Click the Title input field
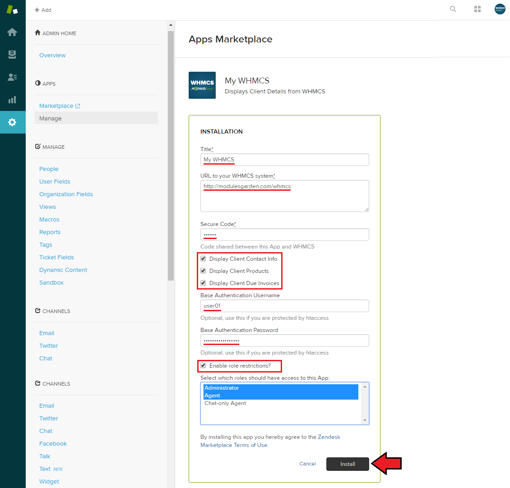 pyautogui.click(x=285, y=160)
